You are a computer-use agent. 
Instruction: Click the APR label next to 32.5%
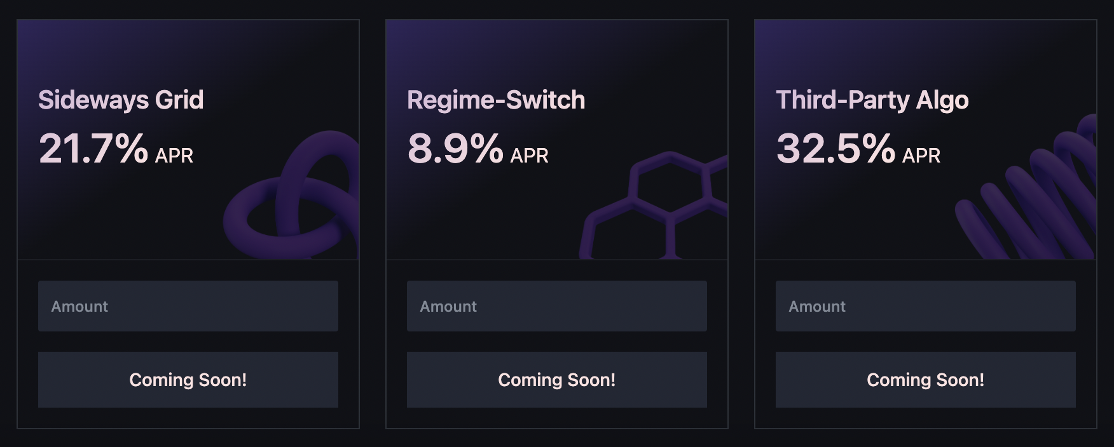point(921,156)
